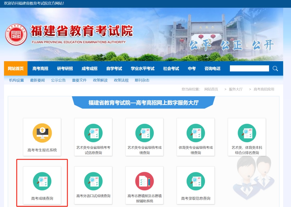Open the 高考外语口试成绩查询 icon
The height and width of the screenshot is (207, 291).
coord(93,181)
